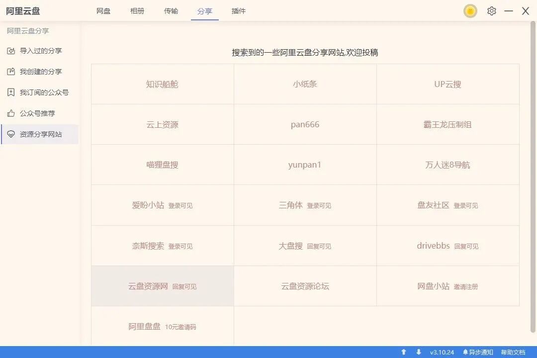Close the 阿里云盘 window
This screenshot has height=358, width=537.
[x=526, y=11]
